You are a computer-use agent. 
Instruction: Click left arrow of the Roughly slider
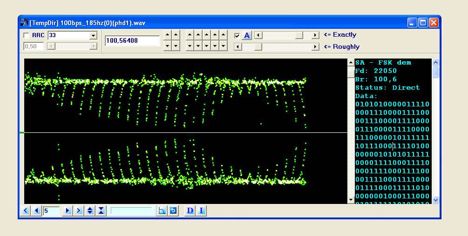pyautogui.click(x=238, y=47)
